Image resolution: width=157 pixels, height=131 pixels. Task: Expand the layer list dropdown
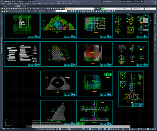93,9
